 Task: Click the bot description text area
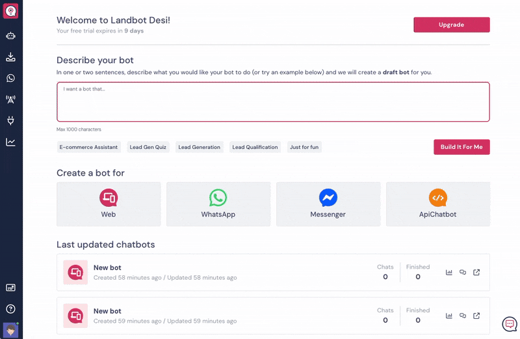tap(273, 102)
